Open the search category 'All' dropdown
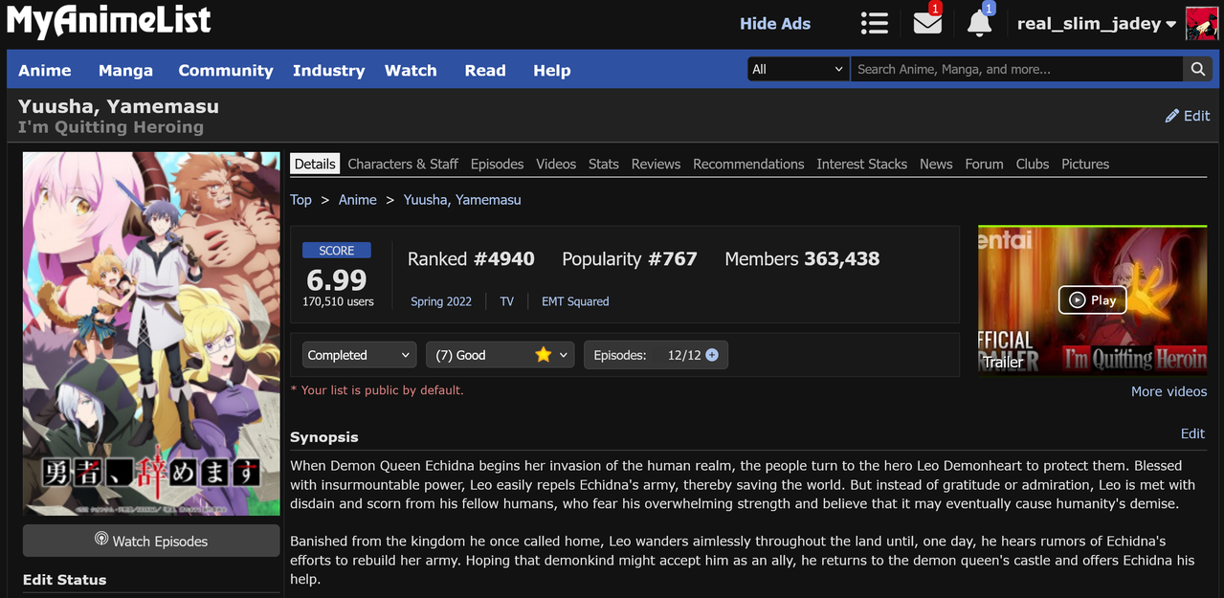 coord(798,69)
